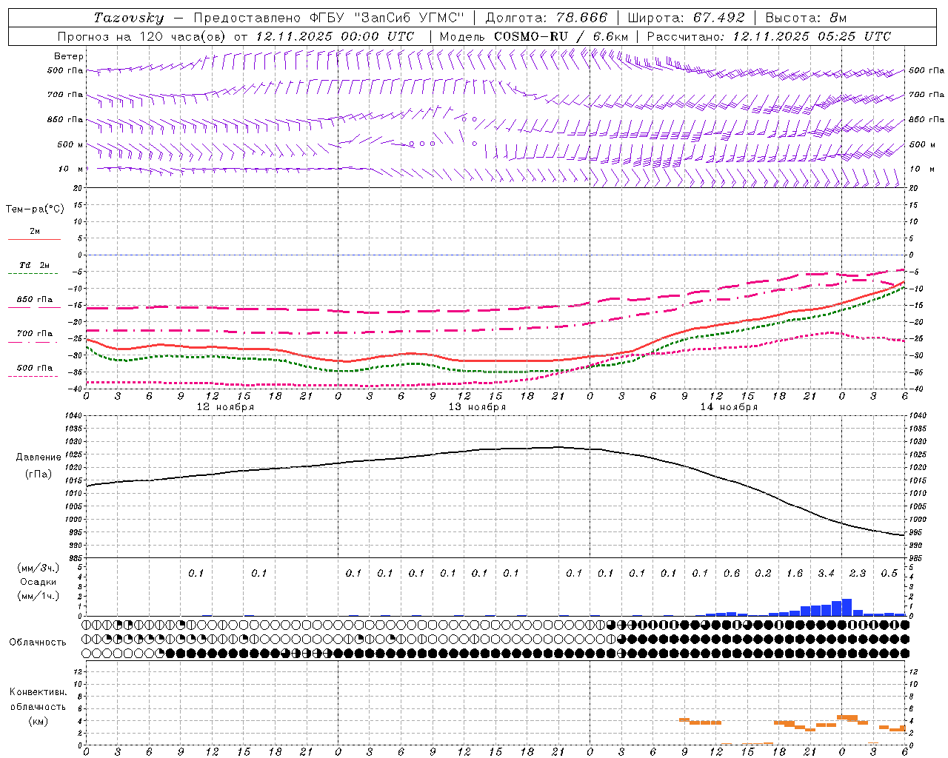This screenshot has height=758, width=948.
Task: Click the (км) unit under convective cloud label
Action: pos(38,721)
